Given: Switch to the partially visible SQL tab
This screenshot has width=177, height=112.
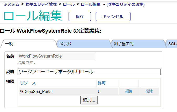Looking at the screenshot, I should point(172,44).
